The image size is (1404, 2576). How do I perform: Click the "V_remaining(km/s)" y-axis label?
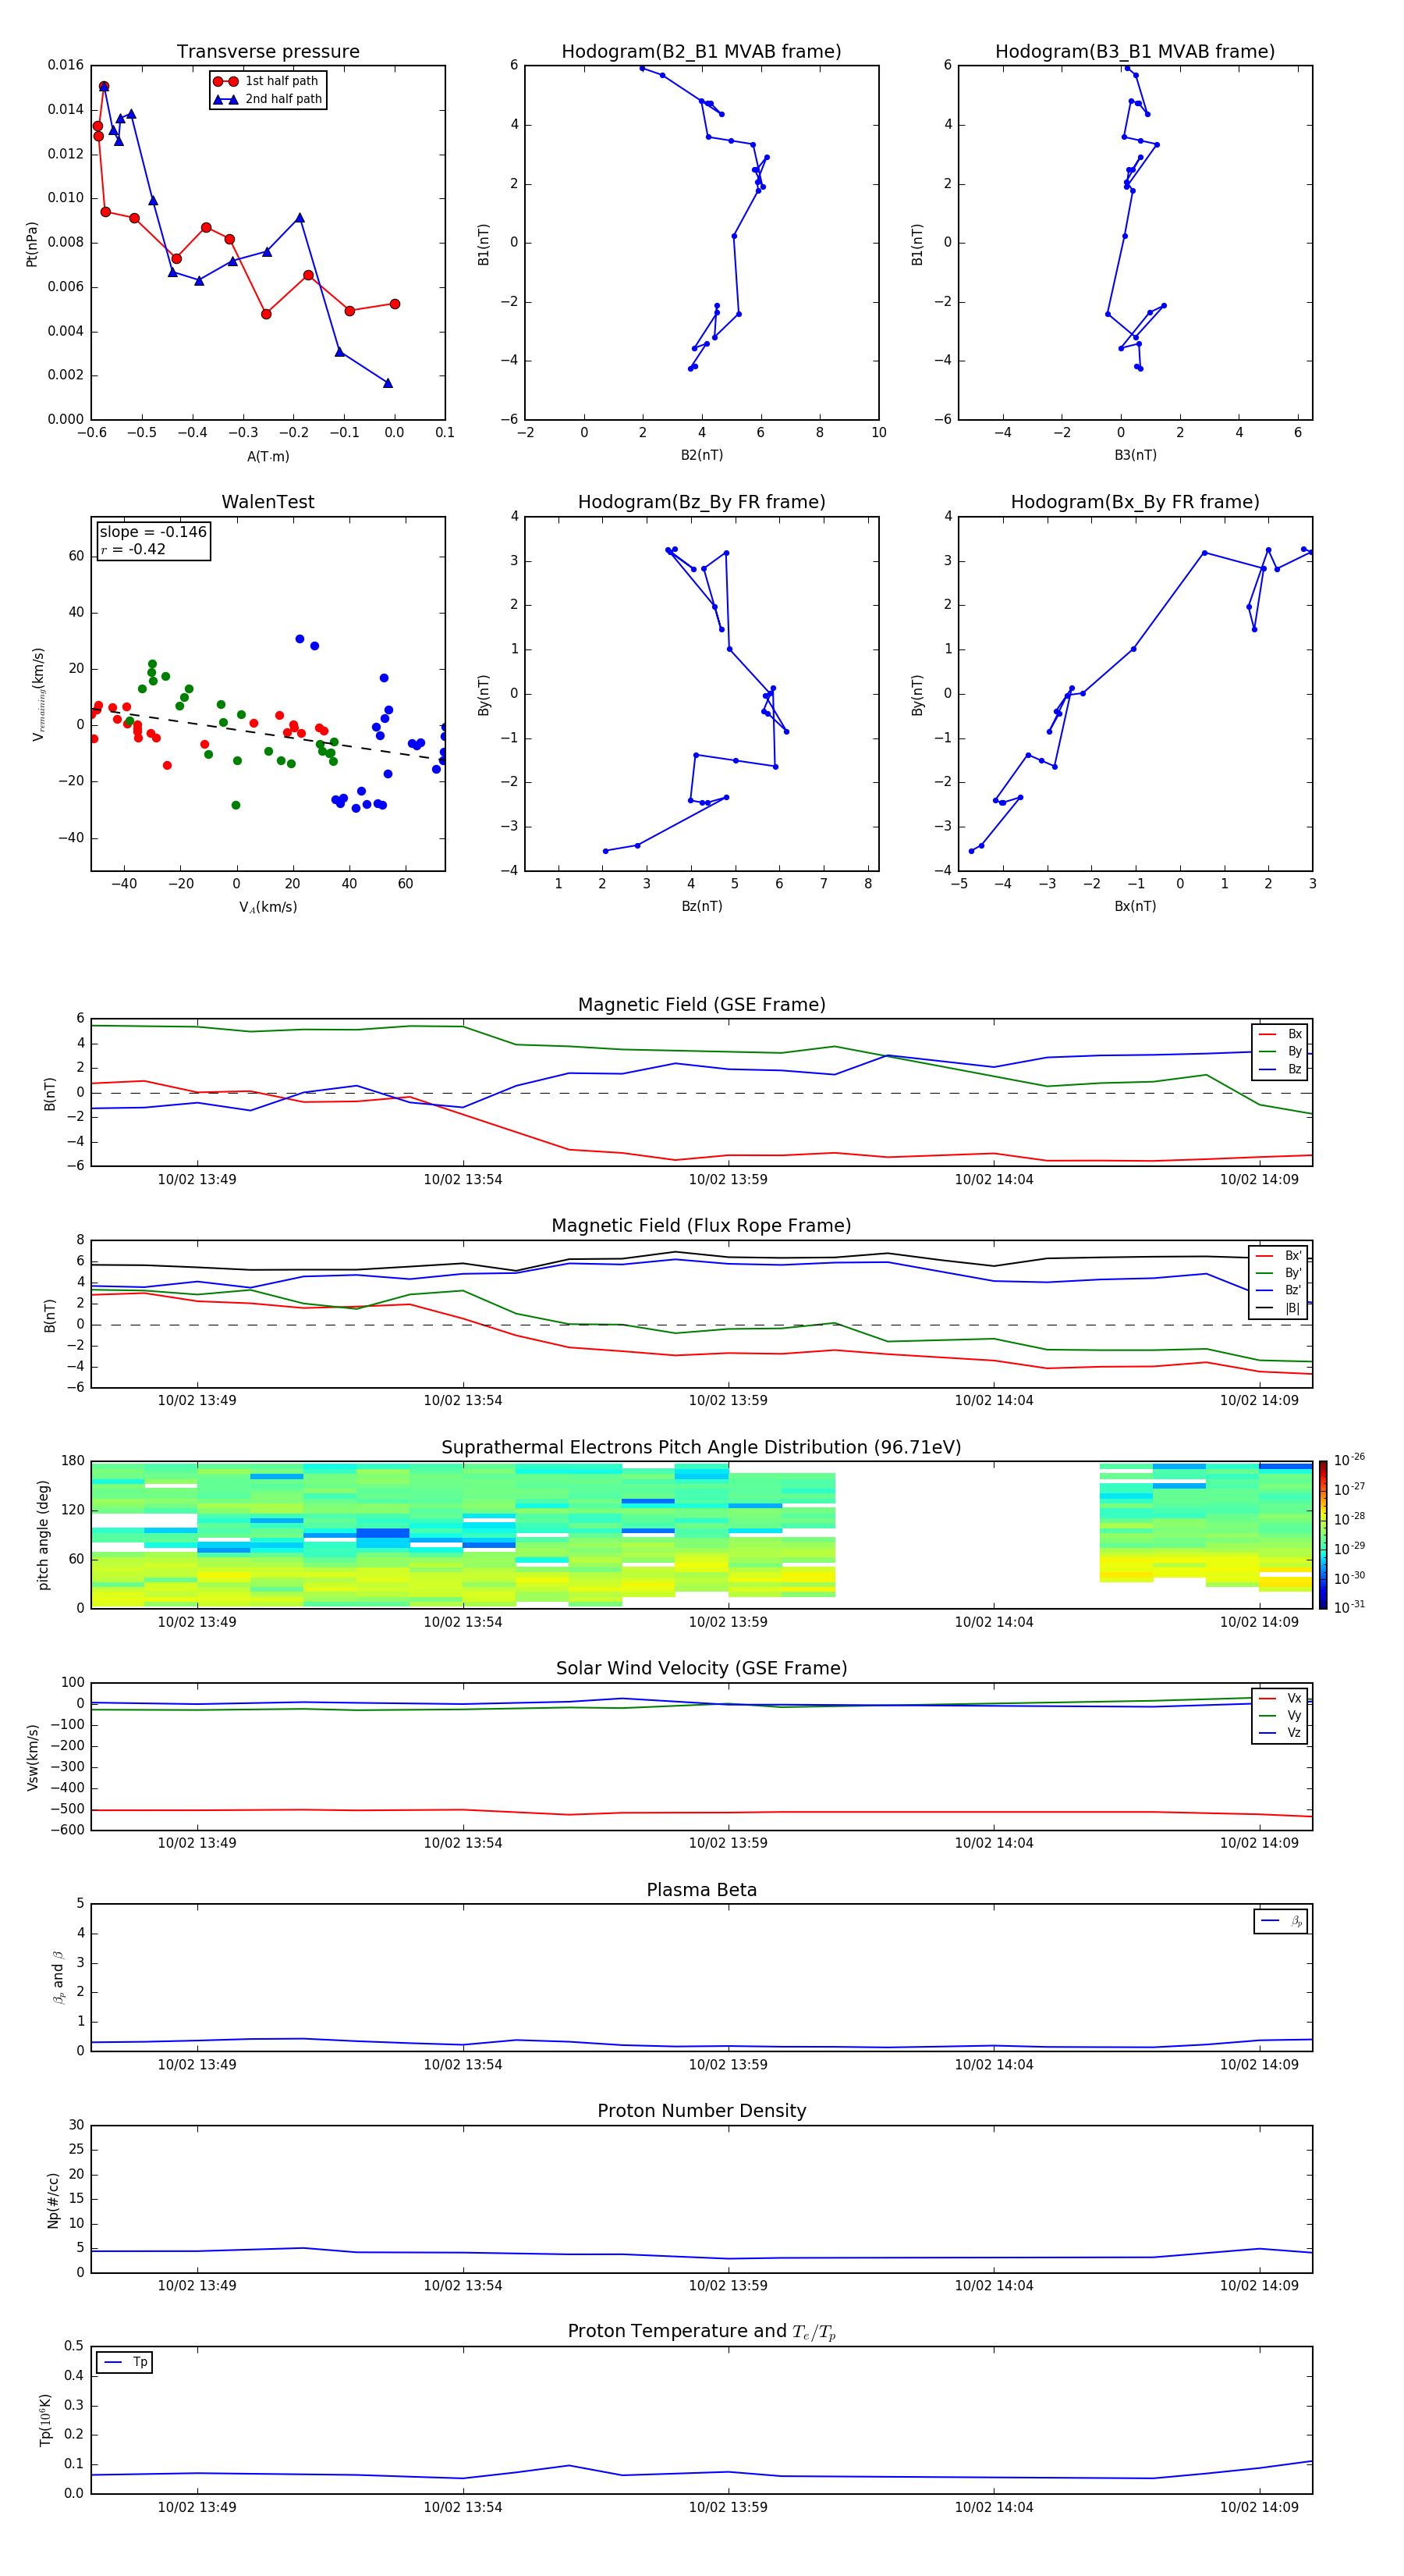[39, 694]
